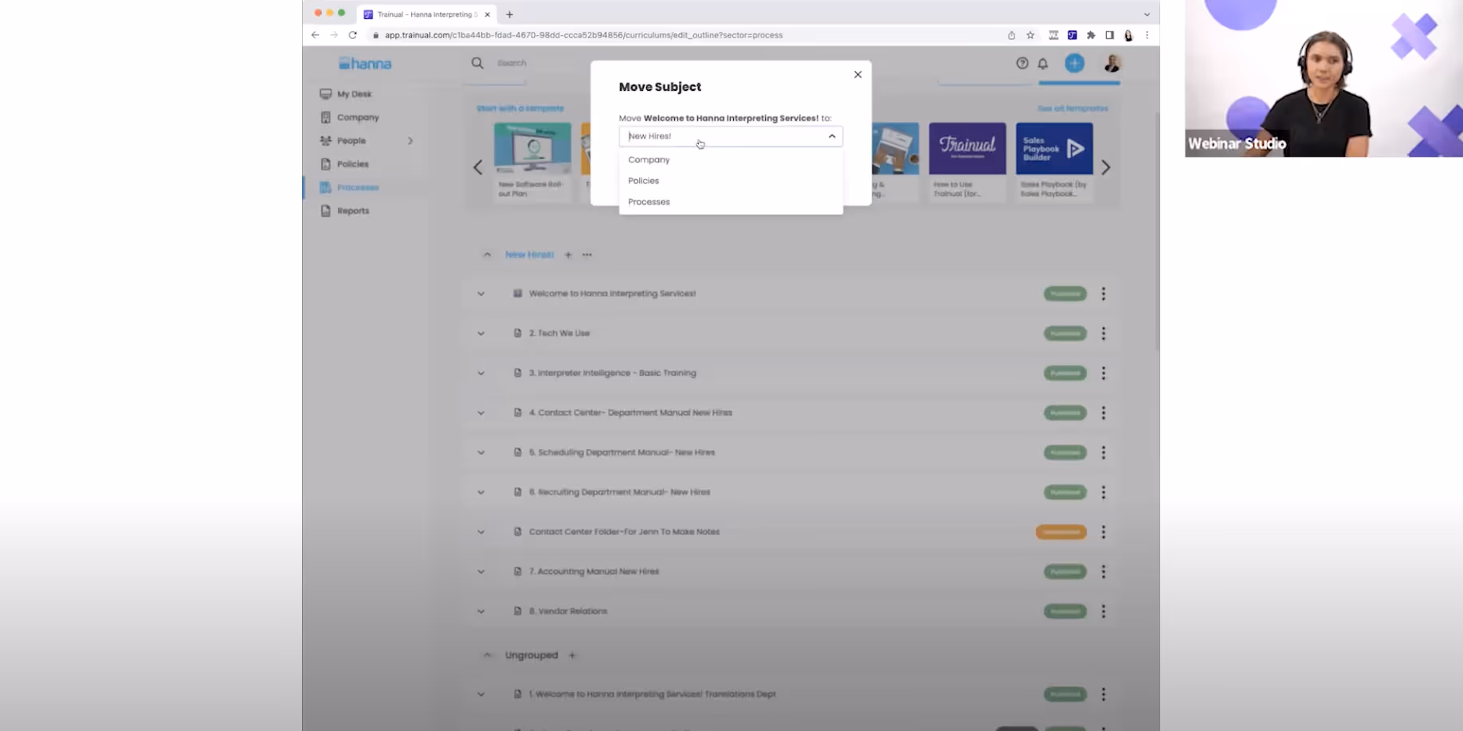Open Sales Playbook Builder template

tap(1054, 162)
